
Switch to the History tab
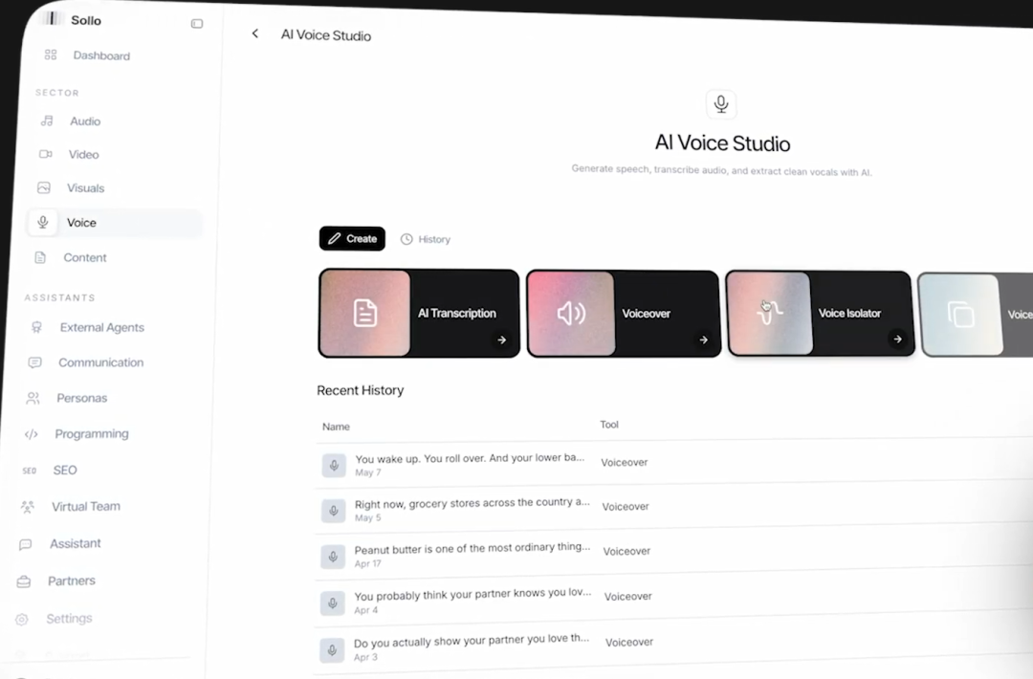coord(426,239)
